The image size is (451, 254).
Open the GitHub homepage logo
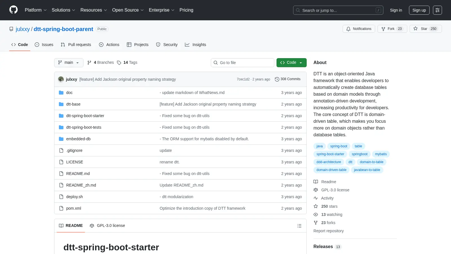14,10
